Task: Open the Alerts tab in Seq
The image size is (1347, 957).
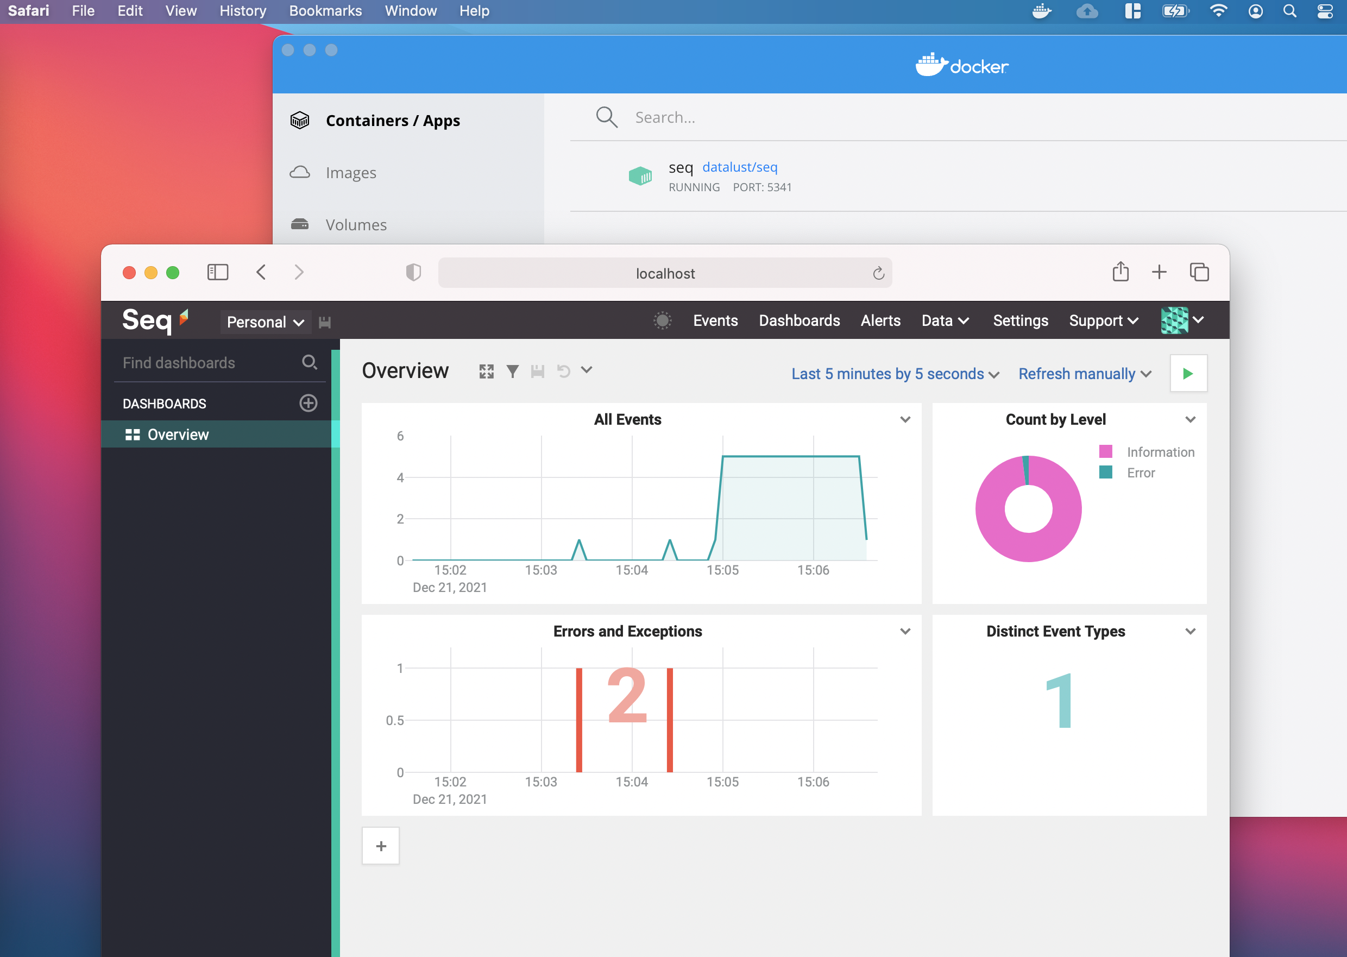Action: click(x=880, y=320)
